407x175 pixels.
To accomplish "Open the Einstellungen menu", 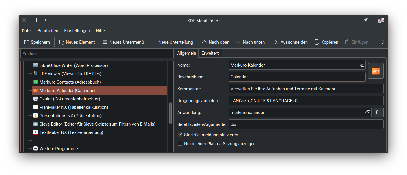I will 77,31.
